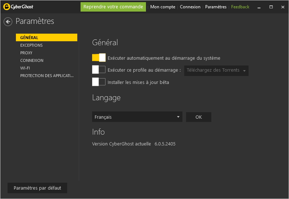This screenshot has height=199, width=289.
Task: Select the GÉNÉRAL settings tab
Action: pos(47,38)
